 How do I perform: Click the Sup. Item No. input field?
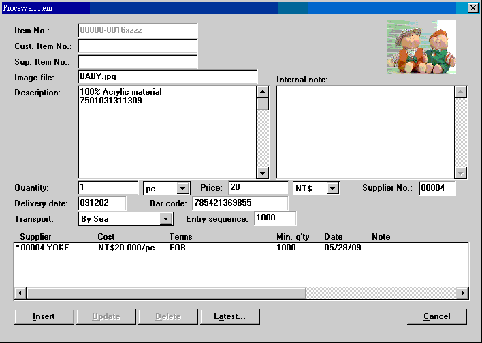(x=138, y=62)
